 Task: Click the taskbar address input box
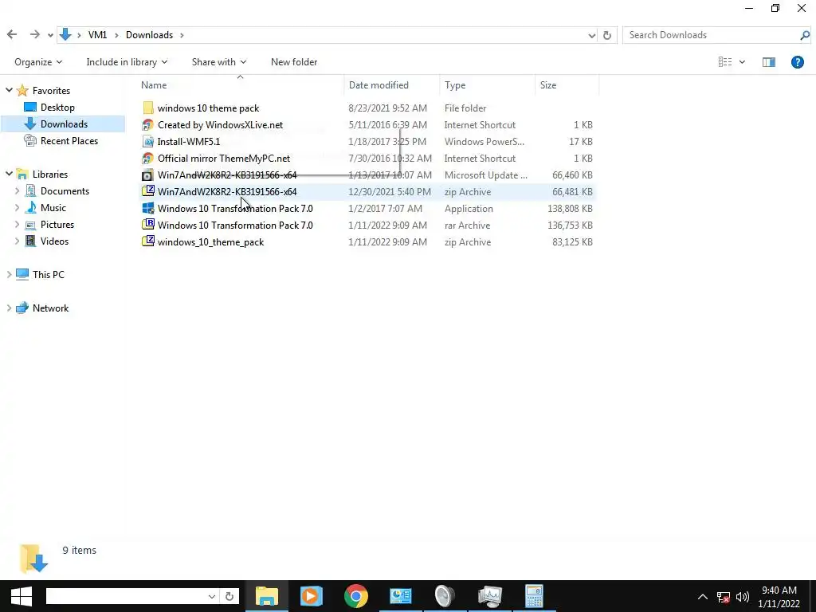click(x=125, y=596)
